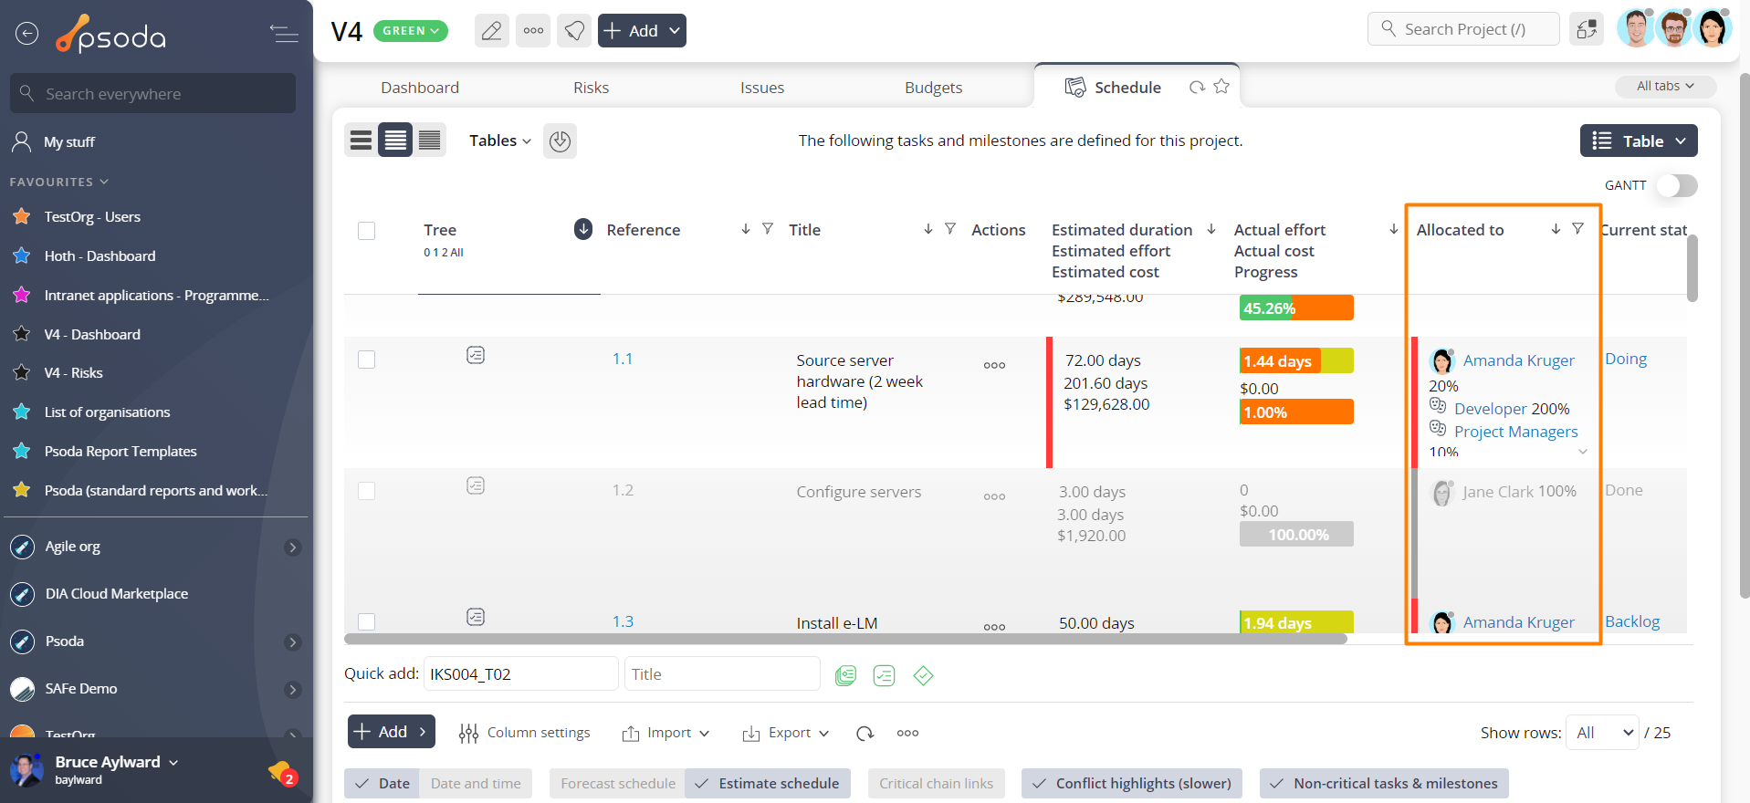The width and height of the screenshot is (1750, 803).
Task: Open actions menu for Configure servers
Action: (994, 496)
